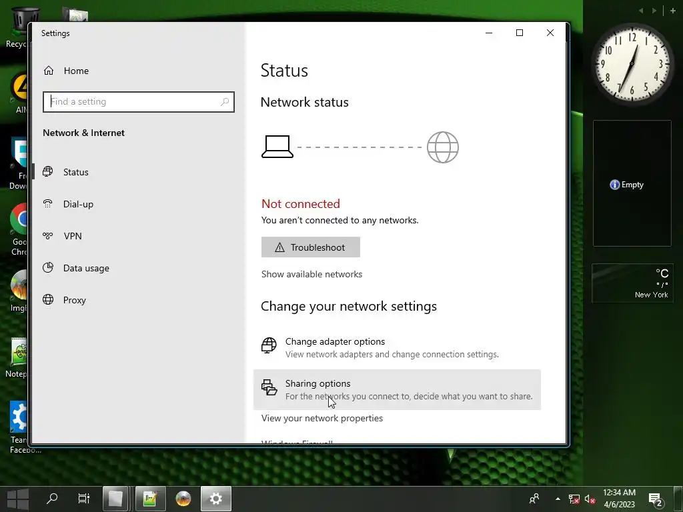Click the Troubleshoot button
The height and width of the screenshot is (512, 683).
[311, 247]
